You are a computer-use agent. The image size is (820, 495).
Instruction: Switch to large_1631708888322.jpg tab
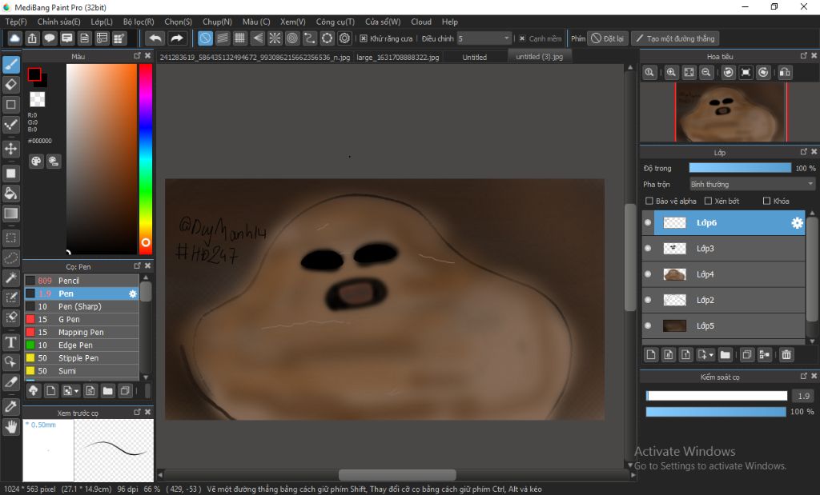[x=398, y=57]
